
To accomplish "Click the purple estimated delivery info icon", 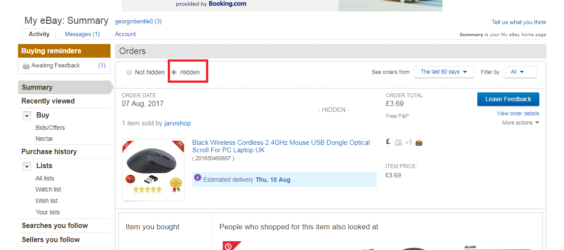I will pyautogui.click(x=198, y=177).
